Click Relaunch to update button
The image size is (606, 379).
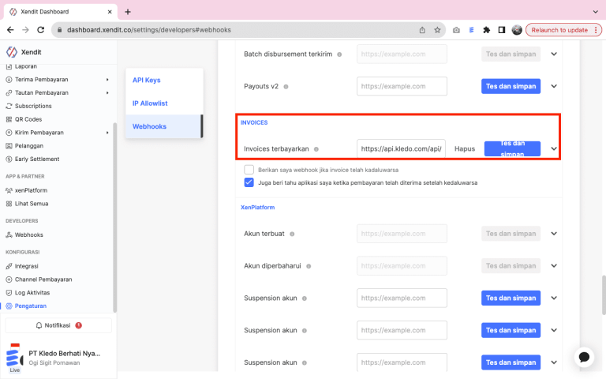[x=563, y=30]
